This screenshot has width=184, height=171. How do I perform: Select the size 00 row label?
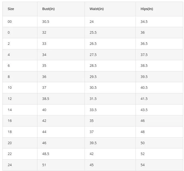tap(10, 22)
